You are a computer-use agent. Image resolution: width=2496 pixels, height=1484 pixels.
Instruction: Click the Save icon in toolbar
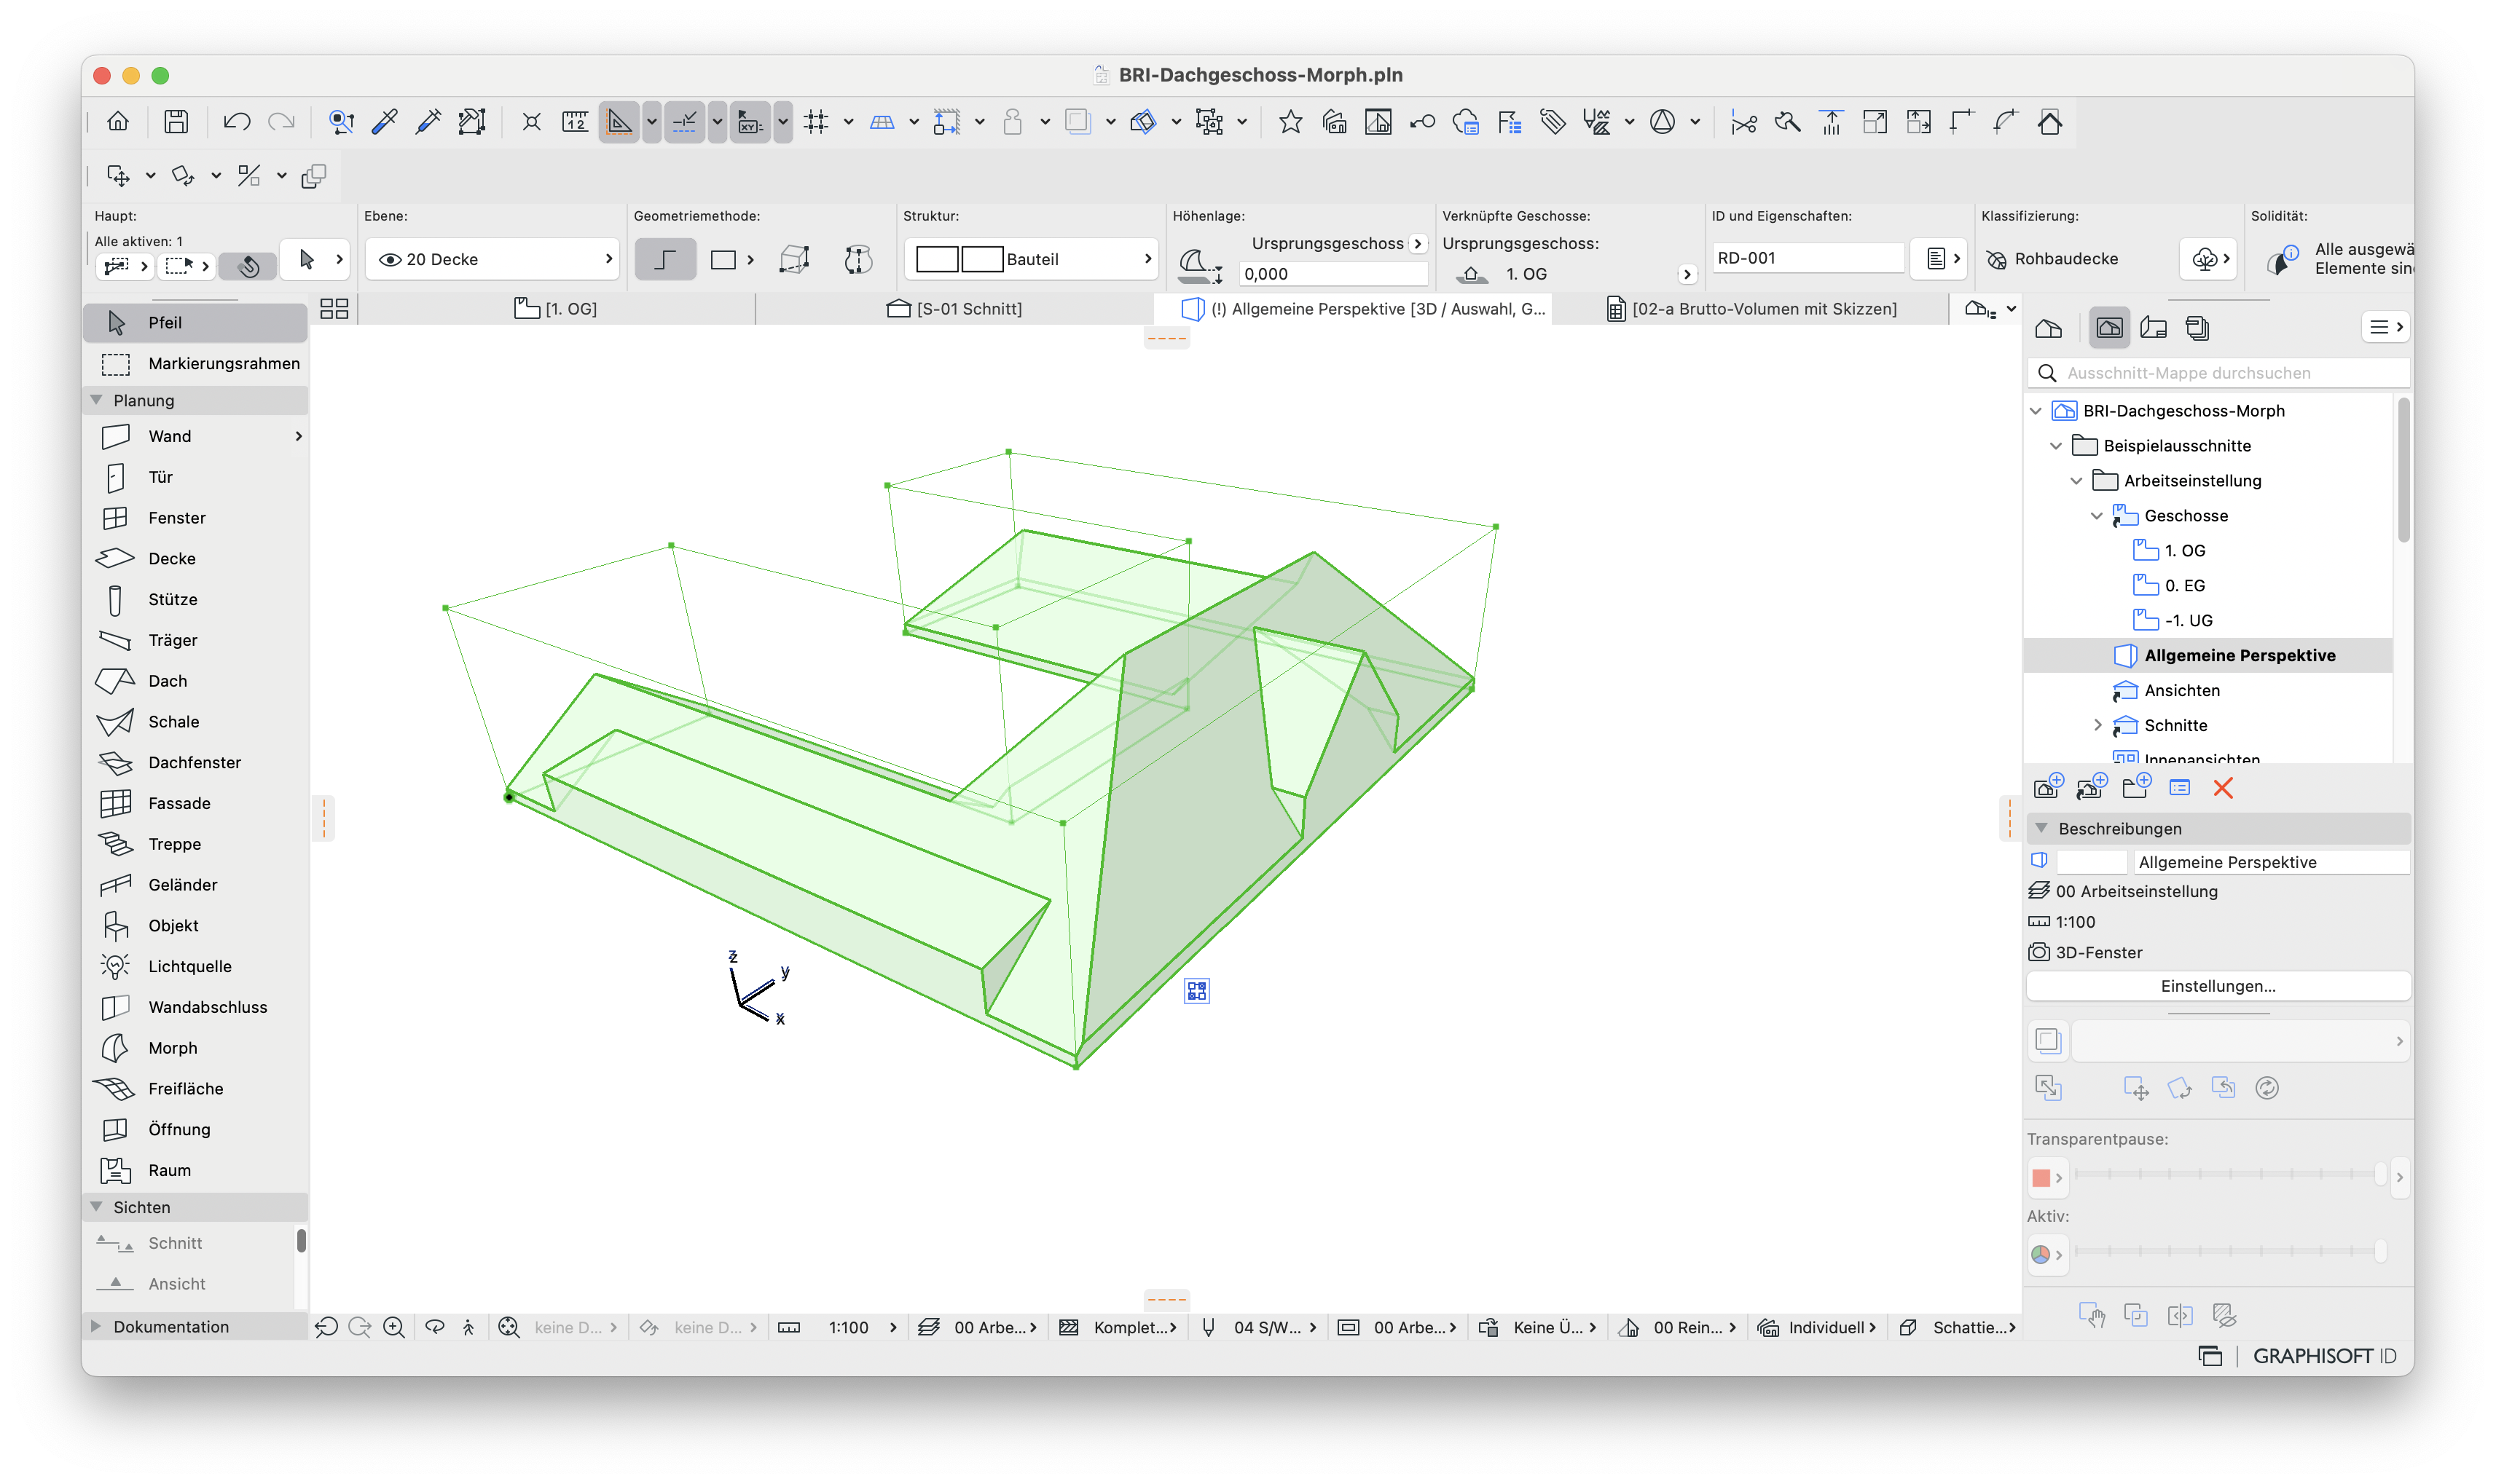click(x=176, y=122)
